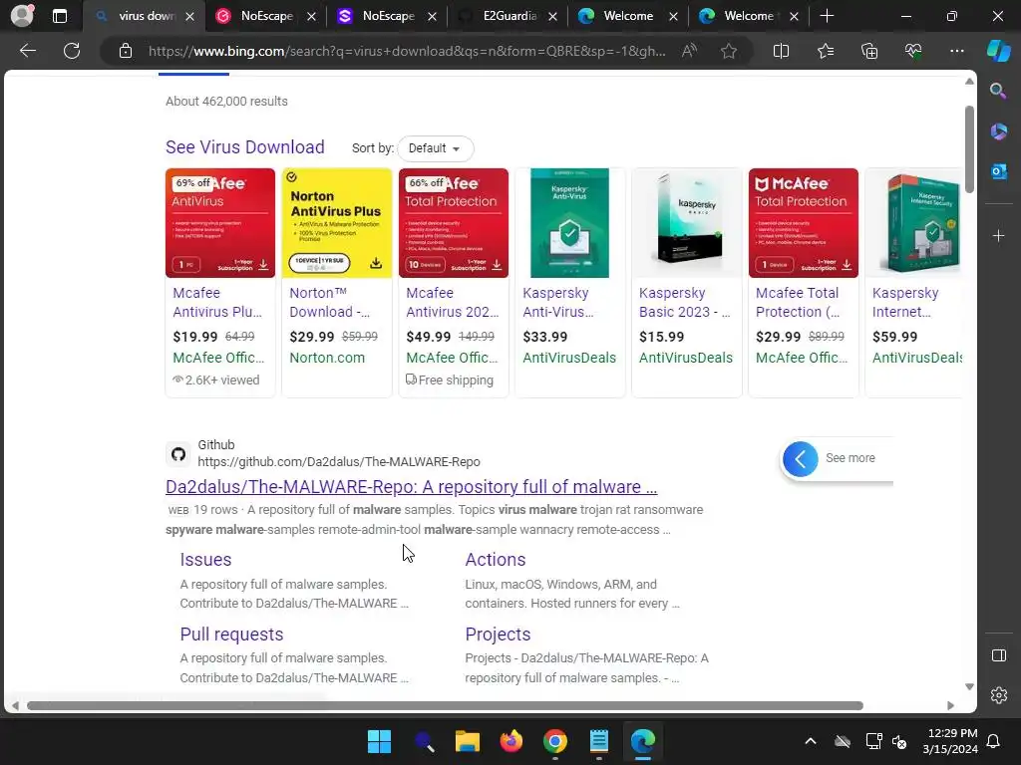Toggle the sidebar layout icon above the gear
The width and height of the screenshot is (1021, 765).
click(998, 655)
